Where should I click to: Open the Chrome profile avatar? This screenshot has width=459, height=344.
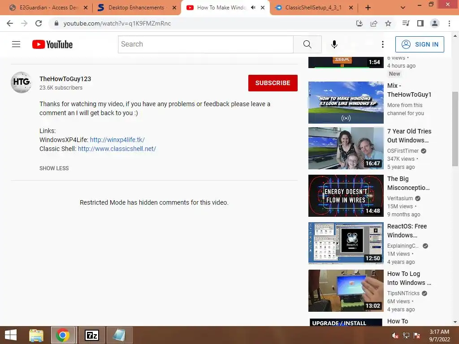[435, 23]
